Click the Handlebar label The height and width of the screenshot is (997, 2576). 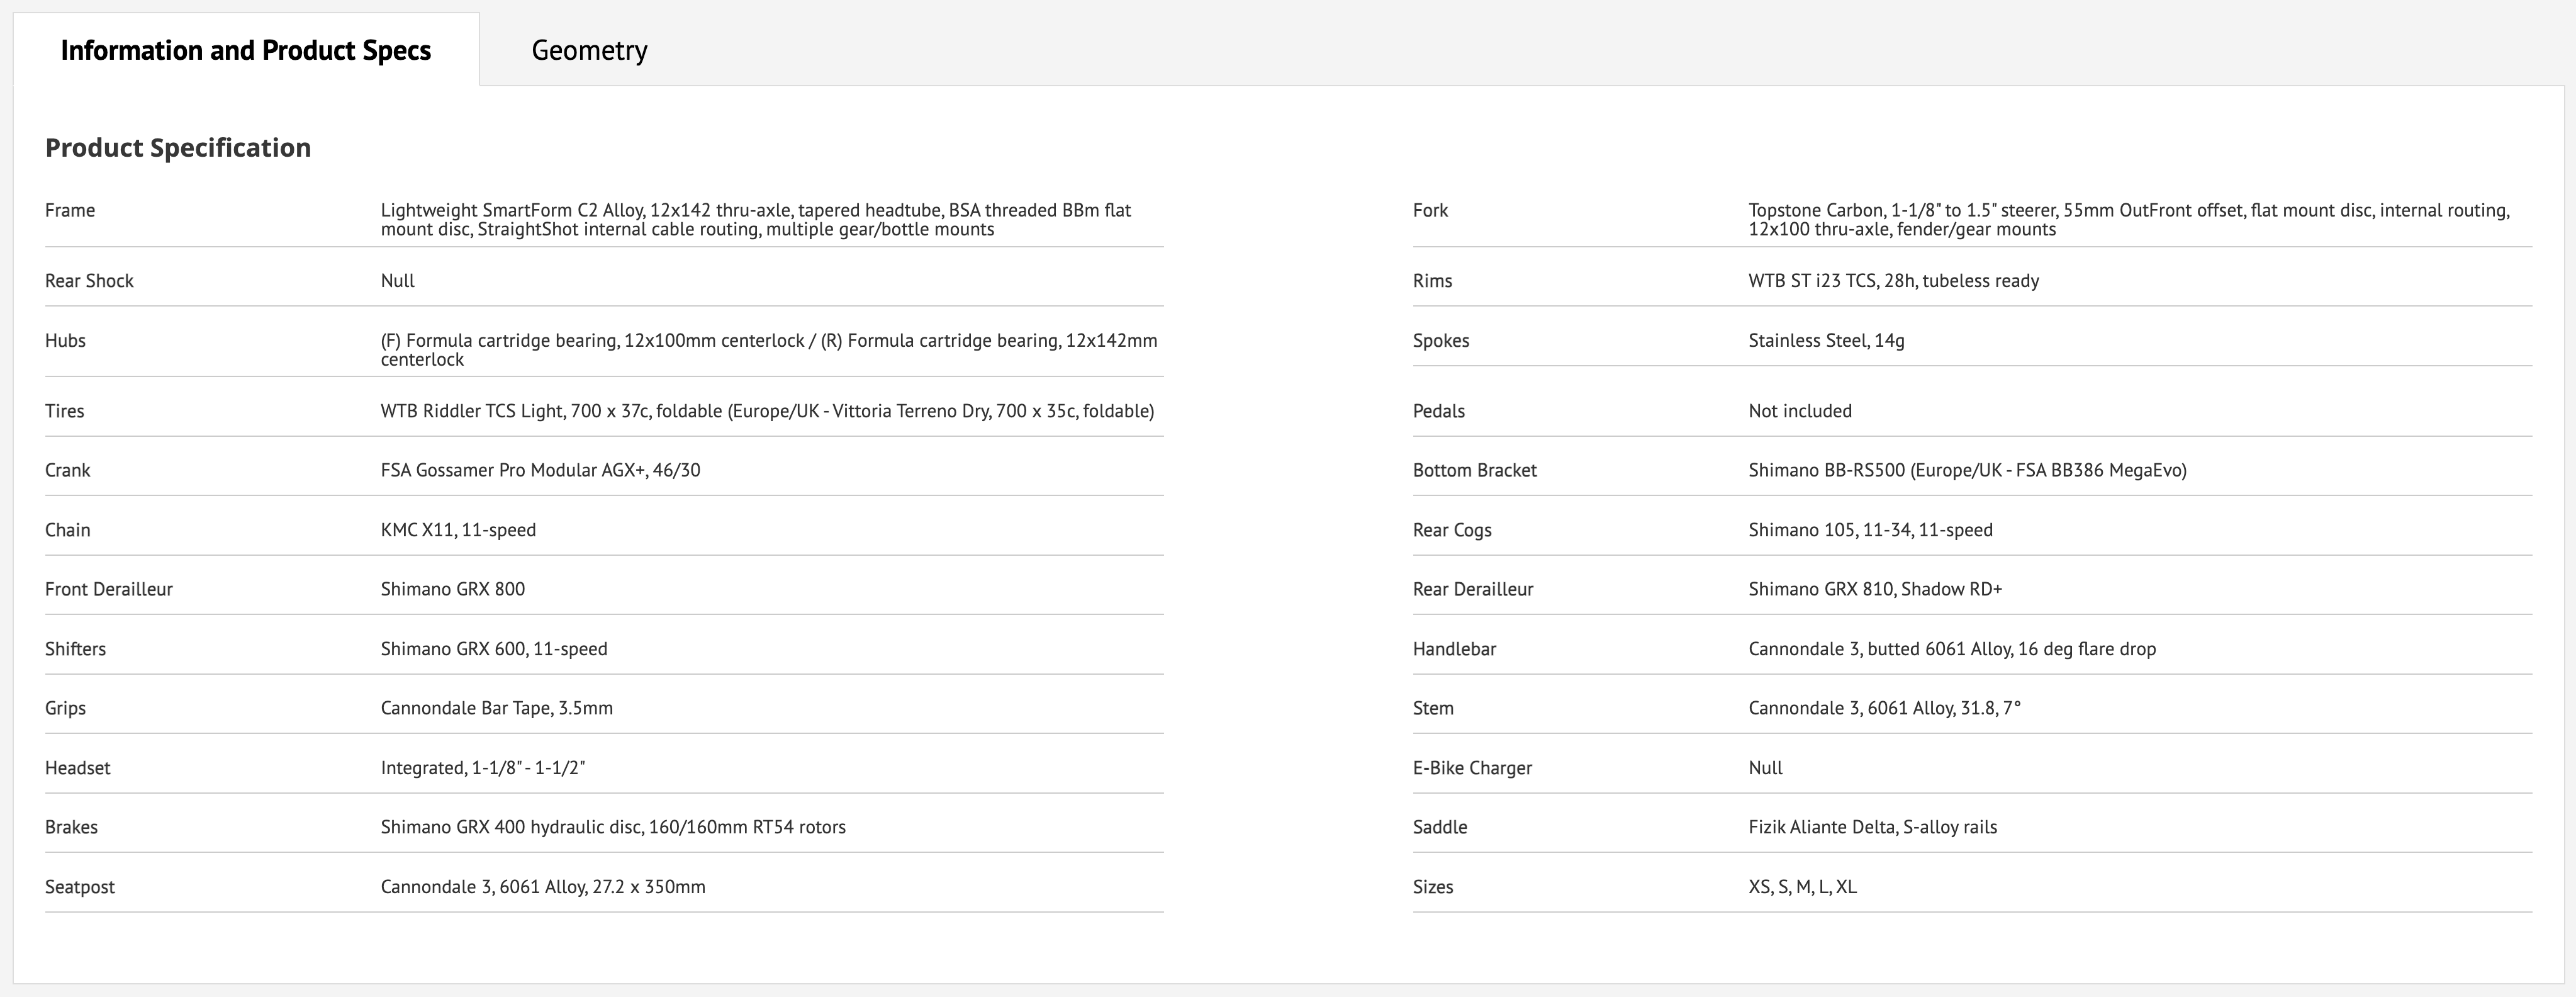click(1455, 649)
